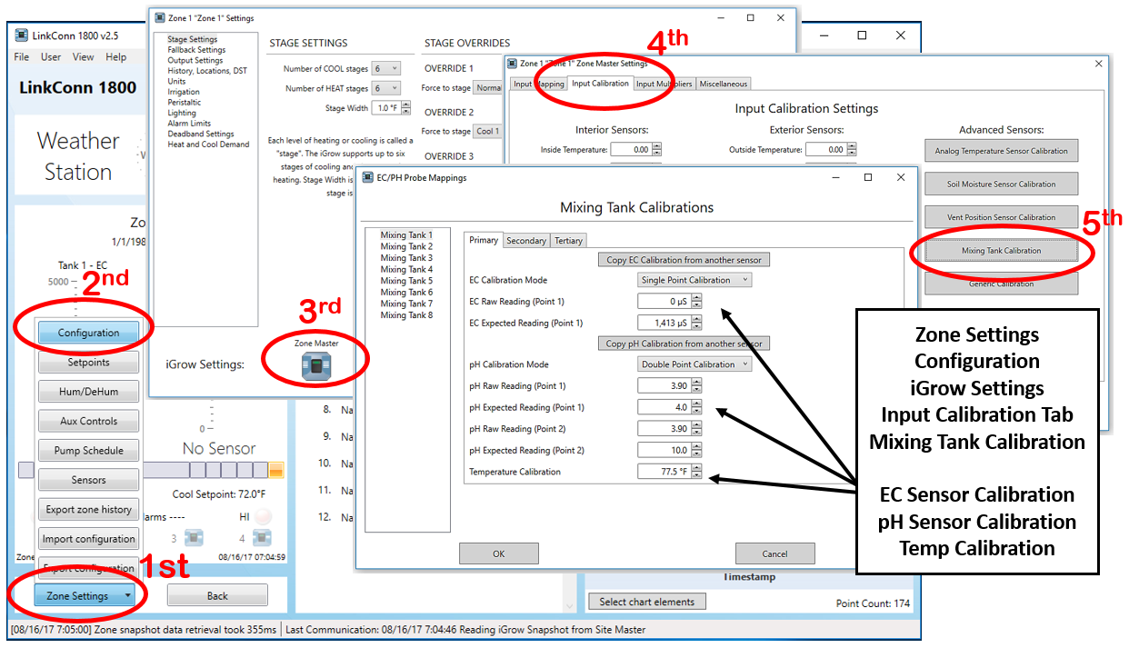Select Irrigation in settings list

point(184,92)
